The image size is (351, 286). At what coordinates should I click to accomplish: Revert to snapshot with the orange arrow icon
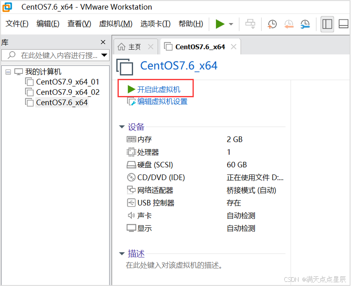click(289, 24)
